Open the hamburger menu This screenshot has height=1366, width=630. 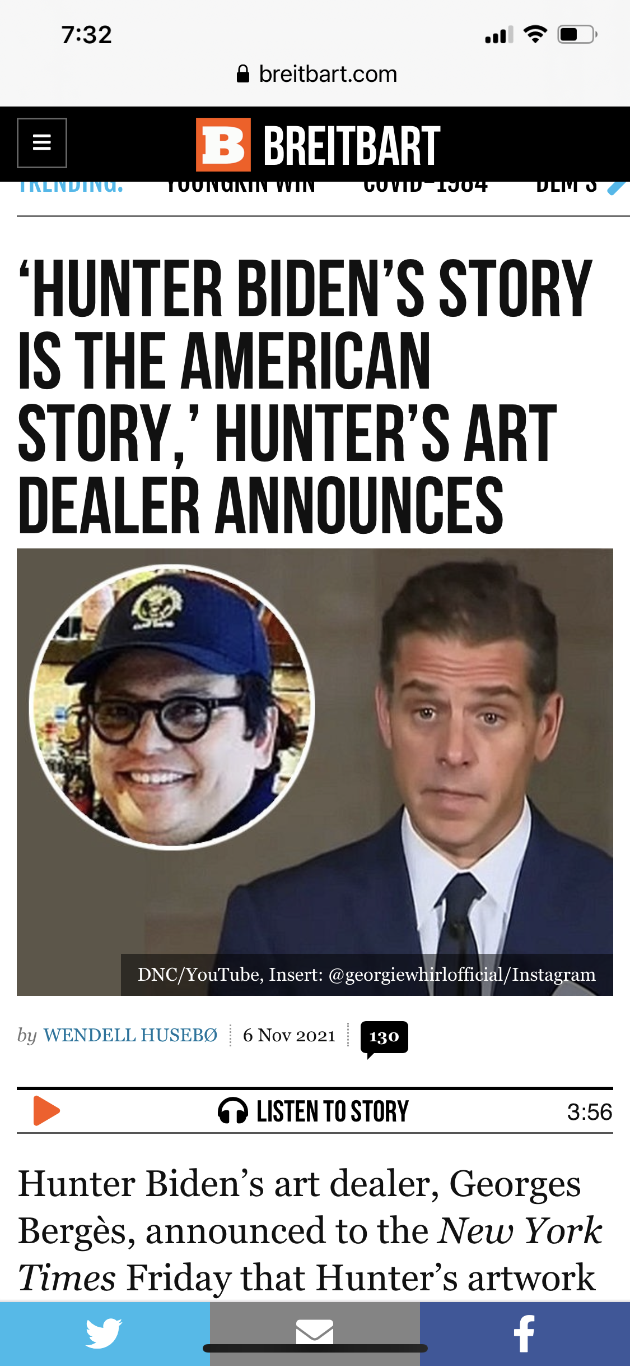[x=42, y=143]
